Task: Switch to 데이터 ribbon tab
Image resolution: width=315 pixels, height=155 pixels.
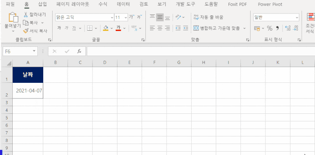Action: tap(123, 4)
